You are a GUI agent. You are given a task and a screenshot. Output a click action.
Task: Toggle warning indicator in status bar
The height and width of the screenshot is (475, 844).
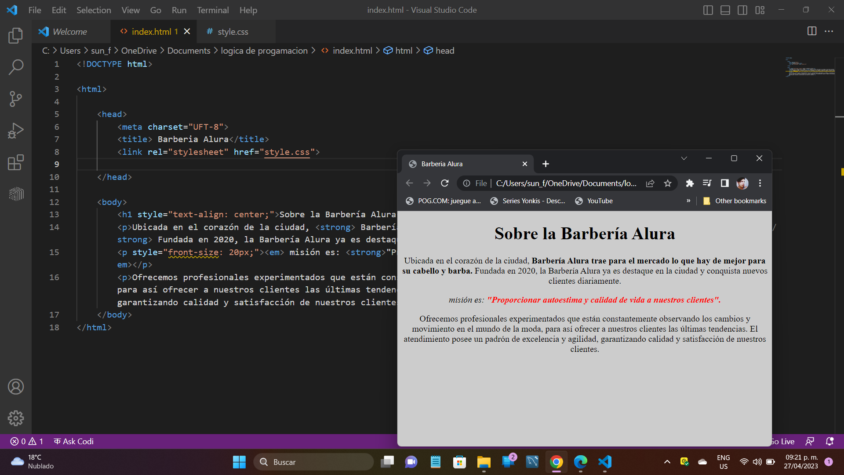tap(27, 442)
